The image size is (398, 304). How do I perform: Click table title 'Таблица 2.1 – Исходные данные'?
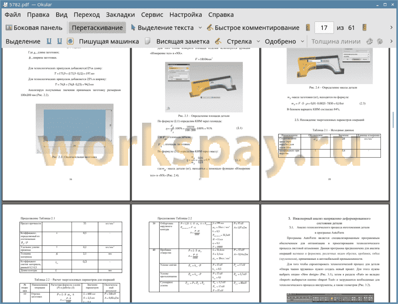(333, 130)
